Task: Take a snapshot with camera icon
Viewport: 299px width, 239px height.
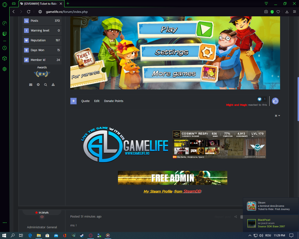Action: (x=266, y=12)
